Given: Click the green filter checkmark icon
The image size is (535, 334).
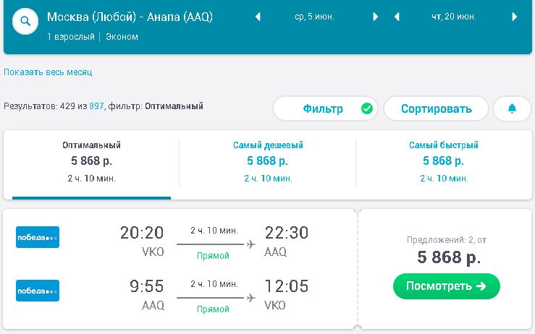Looking at the screenshot, I should pos(367,108).
